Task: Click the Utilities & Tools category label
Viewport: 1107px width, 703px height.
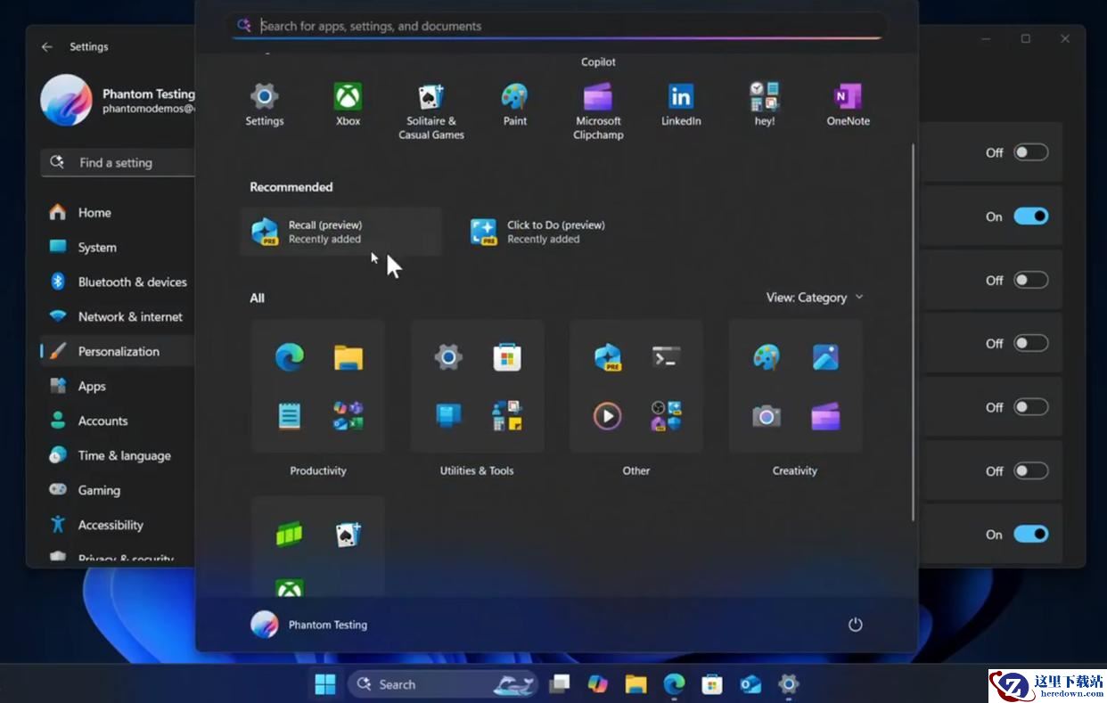Action: point(477,470)
